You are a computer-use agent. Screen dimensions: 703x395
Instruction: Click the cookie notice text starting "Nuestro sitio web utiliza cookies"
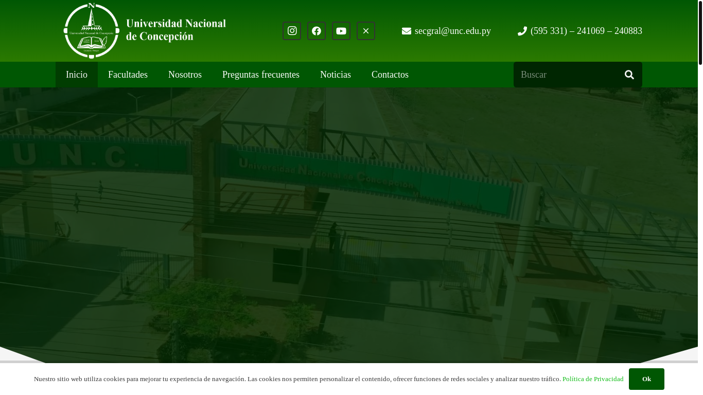[x=297, y=379]
